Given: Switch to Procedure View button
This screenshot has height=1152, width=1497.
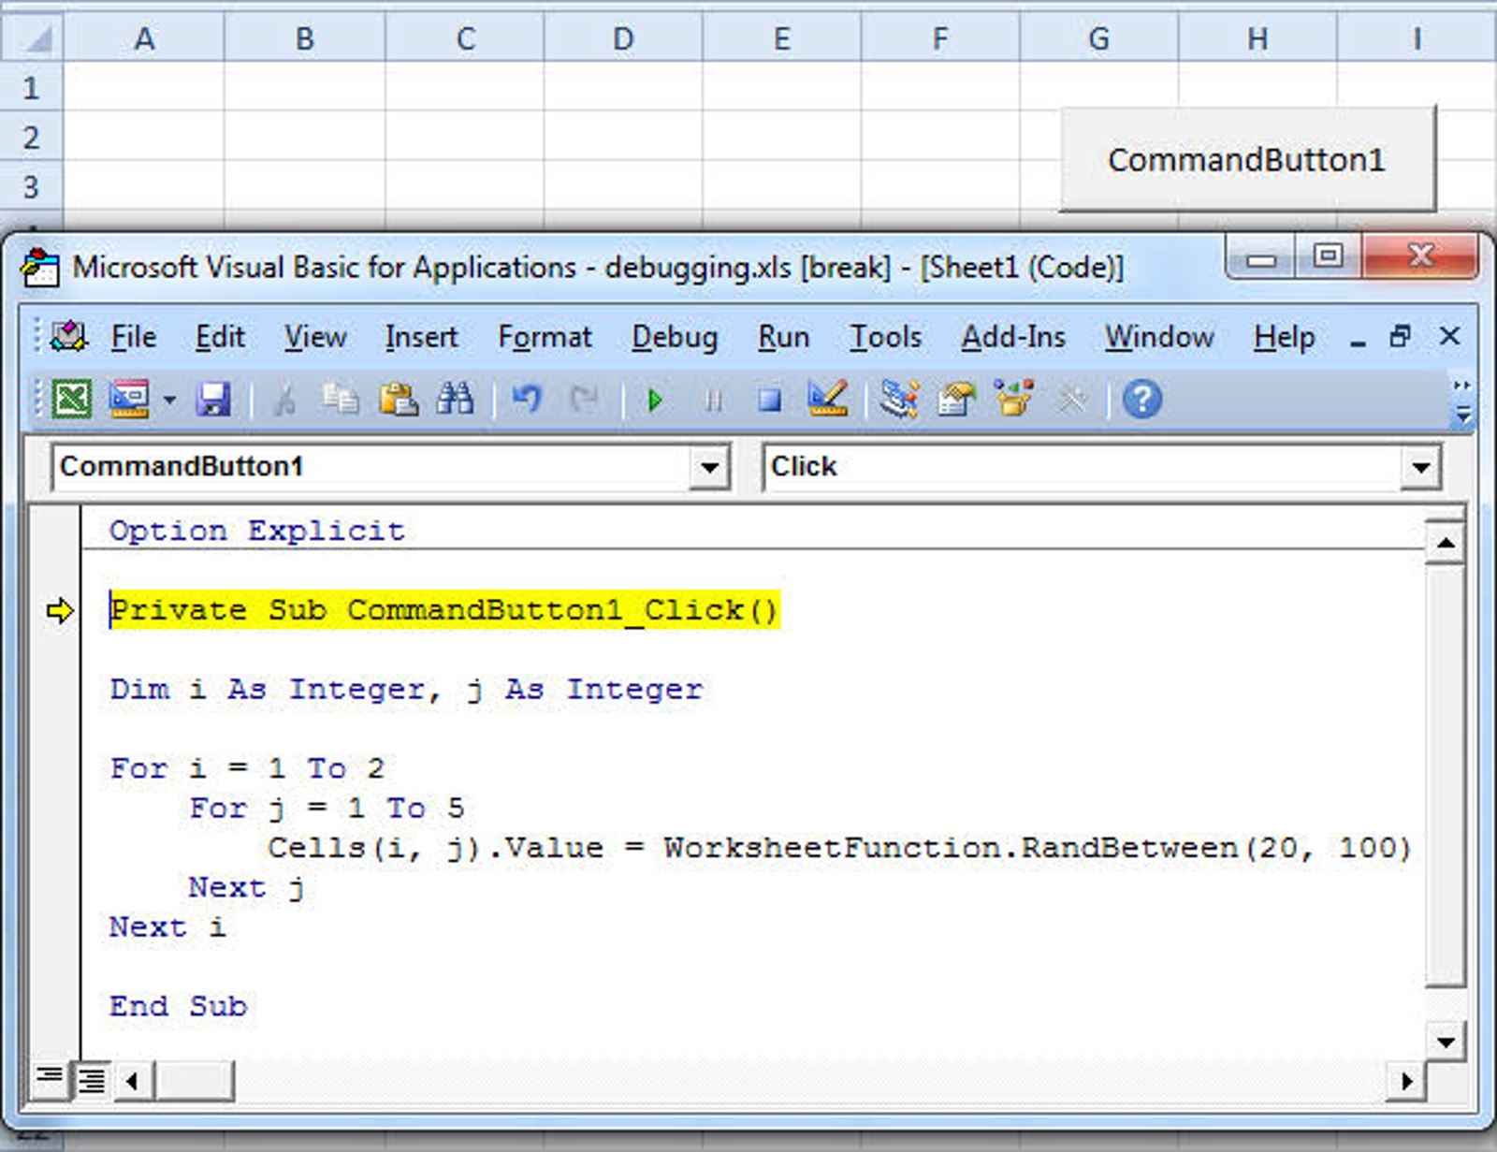Looking at the screenshot, I should 49,1079.
